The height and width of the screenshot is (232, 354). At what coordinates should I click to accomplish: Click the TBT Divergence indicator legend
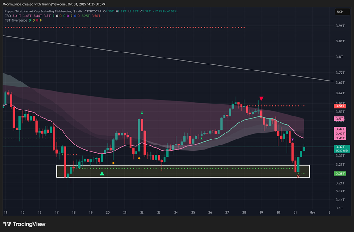(x=17, y=20)
